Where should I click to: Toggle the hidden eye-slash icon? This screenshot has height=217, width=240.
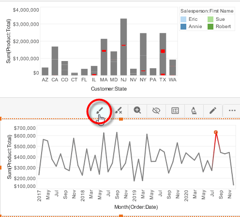(x=156, y=110)
